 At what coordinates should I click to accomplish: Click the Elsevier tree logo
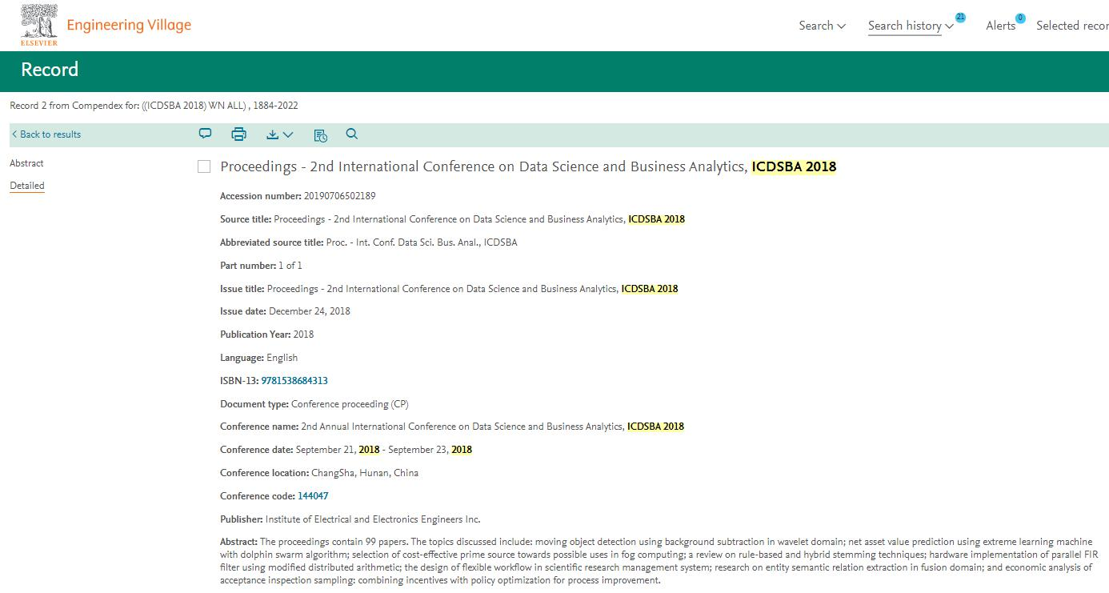[x=38, y=25]
